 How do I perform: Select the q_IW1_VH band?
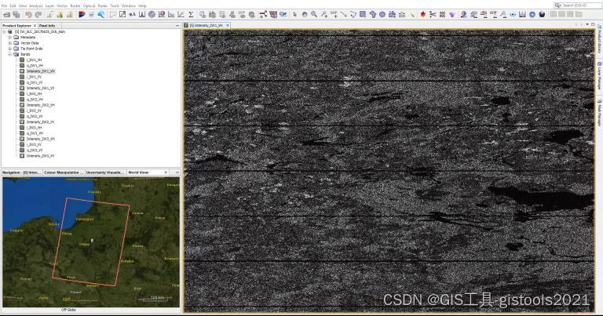tap(35, 66)
